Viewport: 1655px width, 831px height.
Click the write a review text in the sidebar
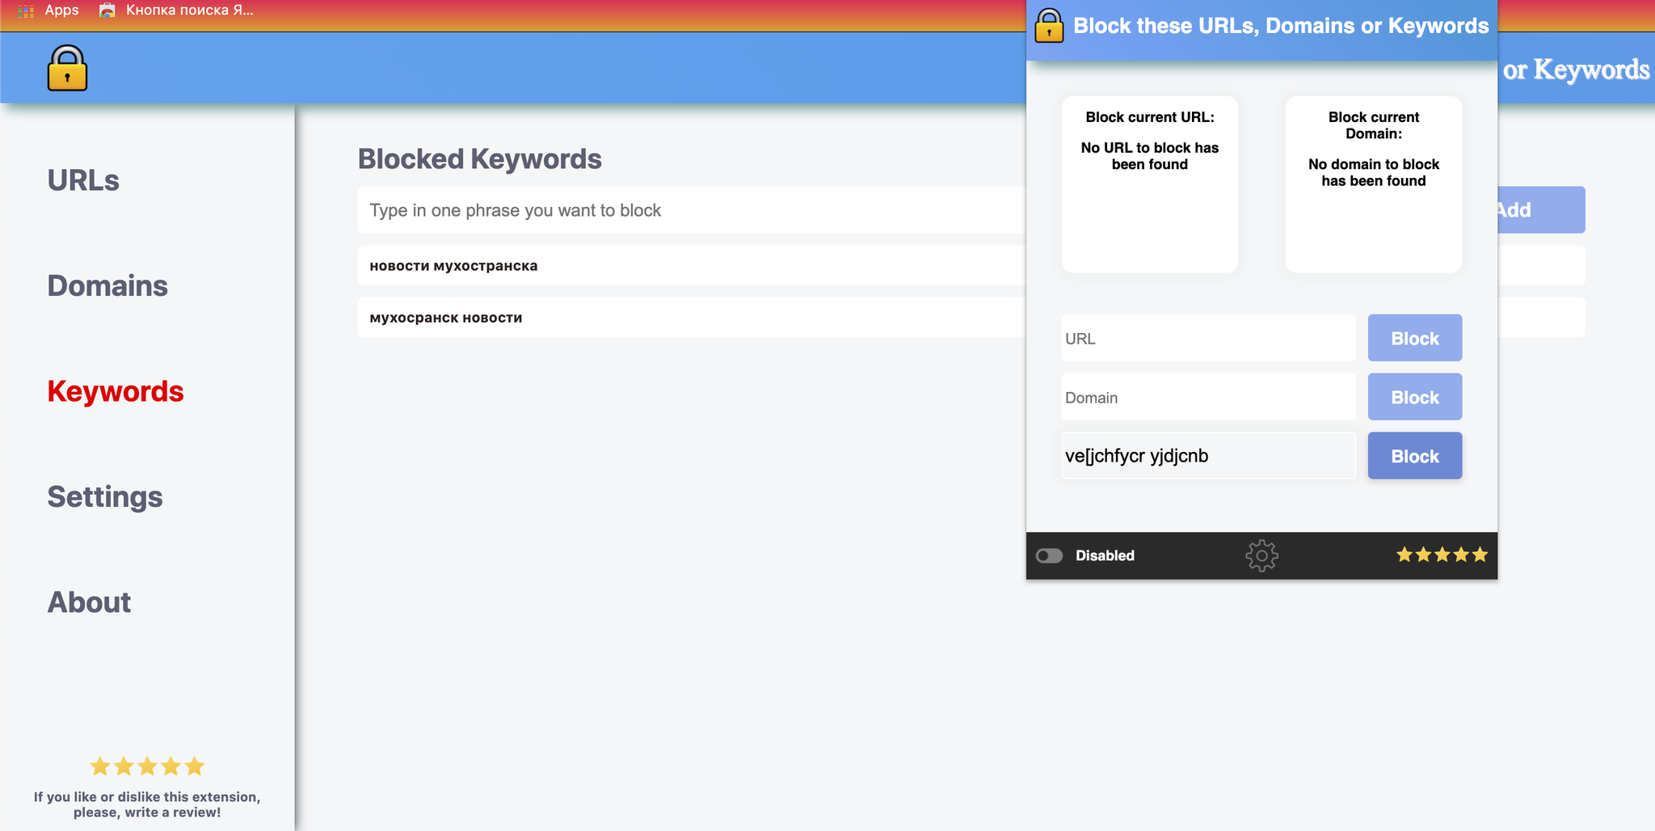[147, 804]
